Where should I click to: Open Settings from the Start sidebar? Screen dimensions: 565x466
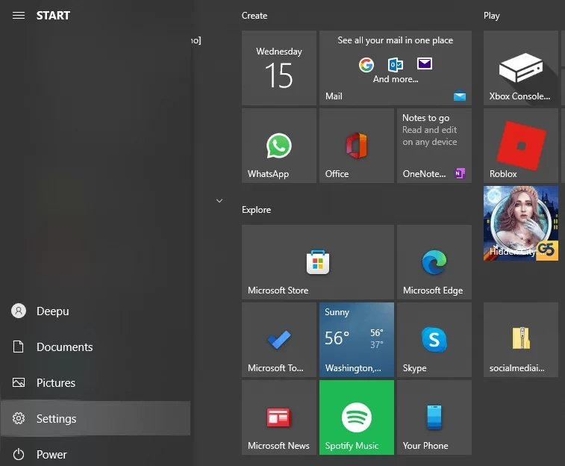click(x=95, y=418)
